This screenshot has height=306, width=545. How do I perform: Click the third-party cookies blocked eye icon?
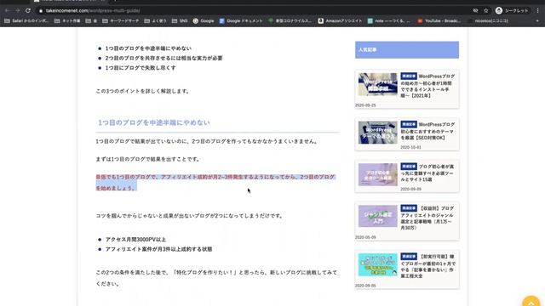(475, 11)
